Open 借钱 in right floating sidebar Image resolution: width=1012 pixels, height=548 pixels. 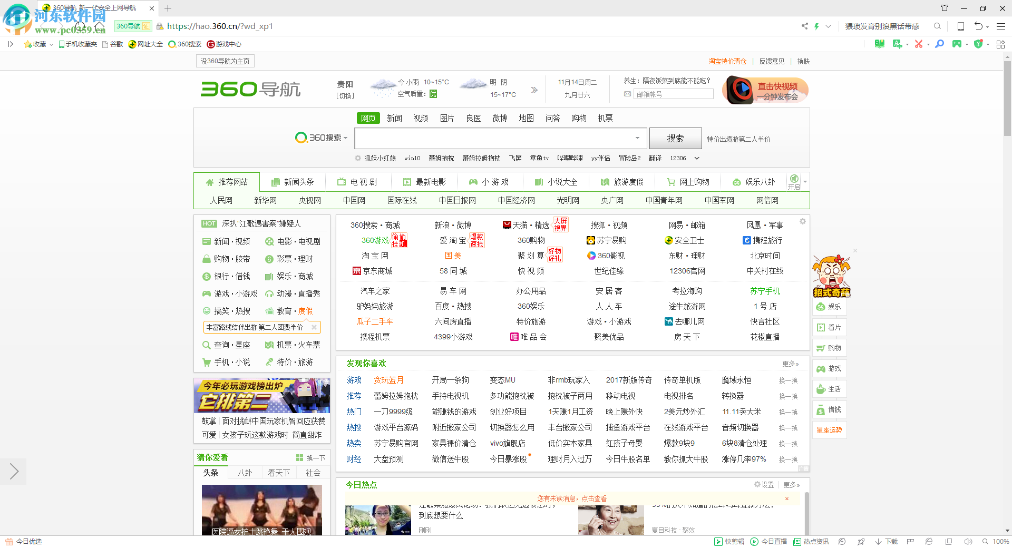pyautogui.click(x=829, y=409)
